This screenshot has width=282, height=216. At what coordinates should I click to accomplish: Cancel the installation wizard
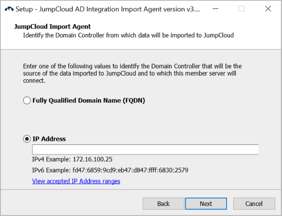pos(254,204)
